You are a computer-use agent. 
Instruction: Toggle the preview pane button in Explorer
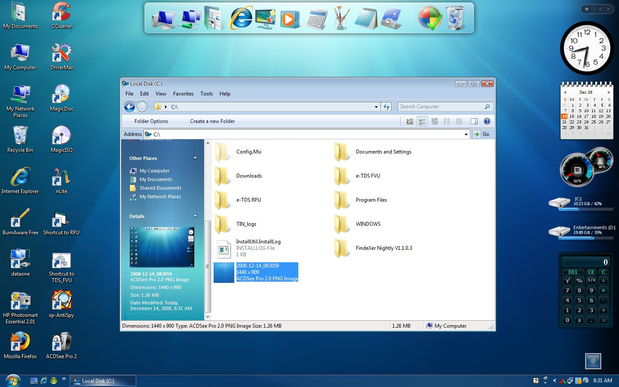(x=474, y=121)
